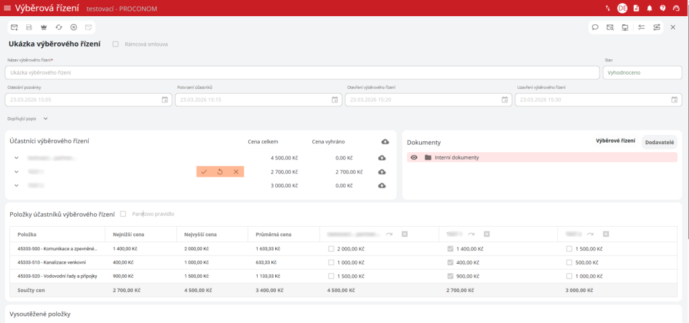
Task: Confirm winner with orange checkmark icon
Action: [x=204, y=172]
